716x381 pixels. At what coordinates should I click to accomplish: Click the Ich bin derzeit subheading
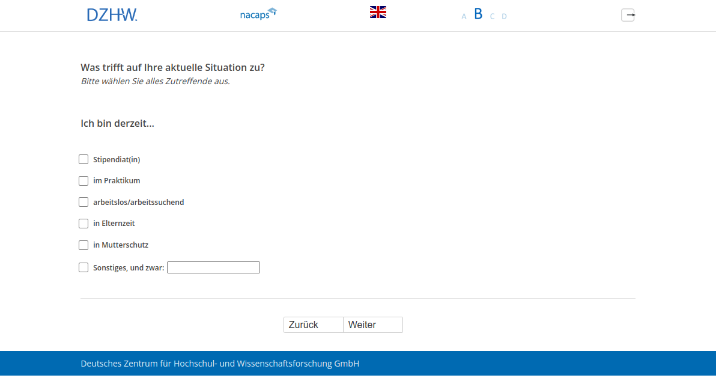pyautogui.click(x=117, y=123)
